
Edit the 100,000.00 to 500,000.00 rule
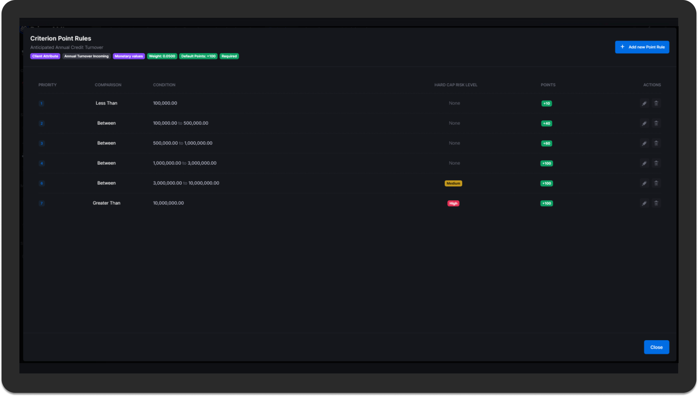pyautogui.click(x=644, y=124)
